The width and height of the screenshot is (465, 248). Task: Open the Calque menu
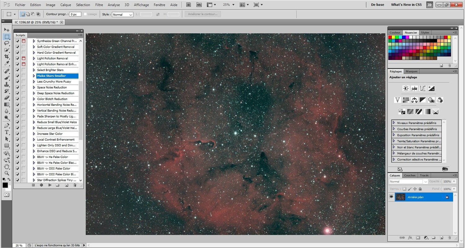[x=66, y=5]
